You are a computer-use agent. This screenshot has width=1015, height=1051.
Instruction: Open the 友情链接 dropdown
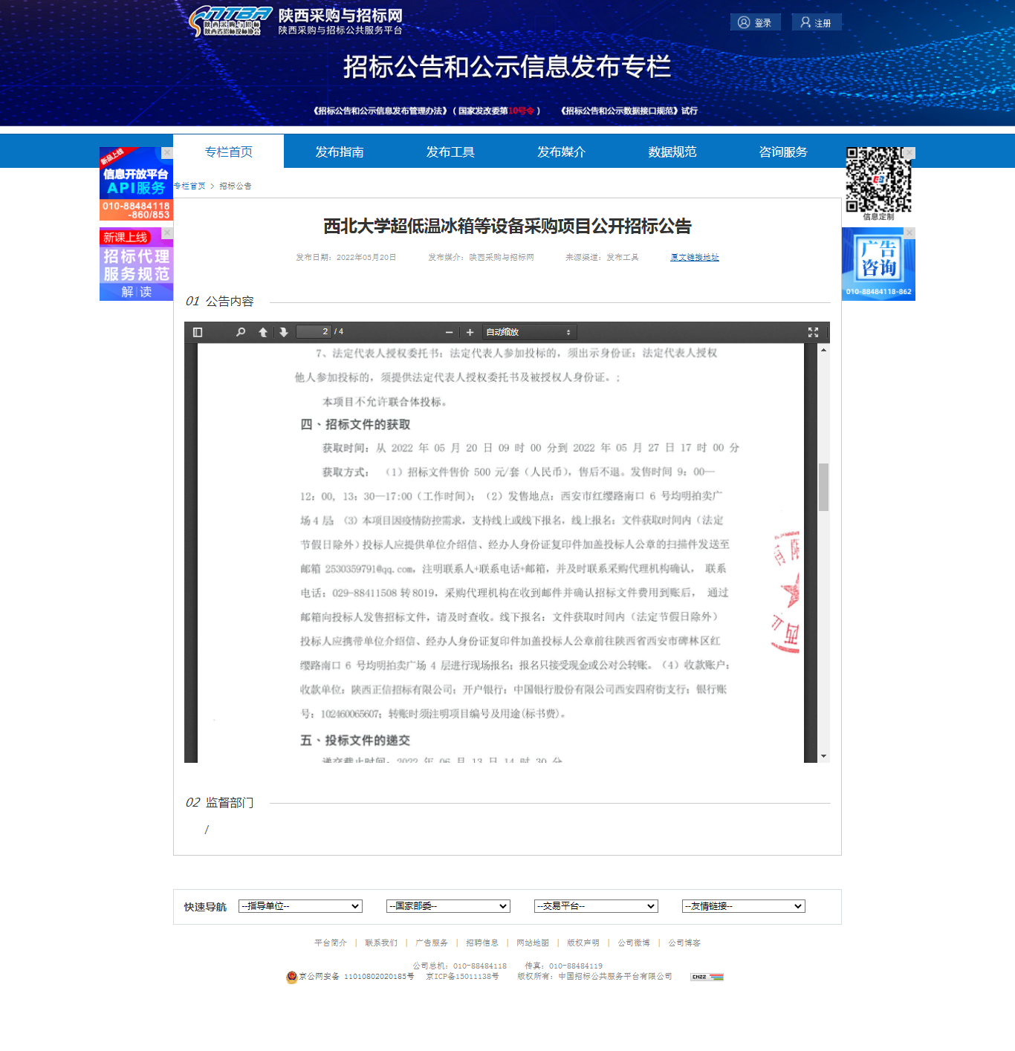click(743, 906)
